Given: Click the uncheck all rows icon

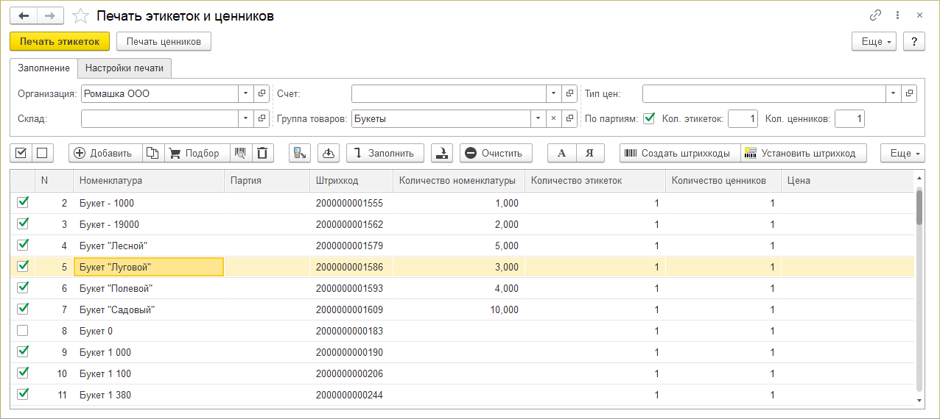Looking at the screenshot, I should (x=42, y=153).
